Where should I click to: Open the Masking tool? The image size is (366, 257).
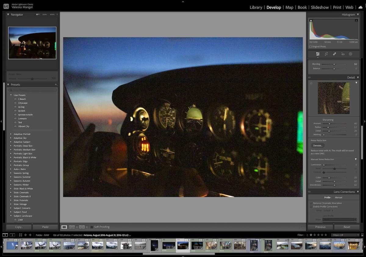(350, 54)
